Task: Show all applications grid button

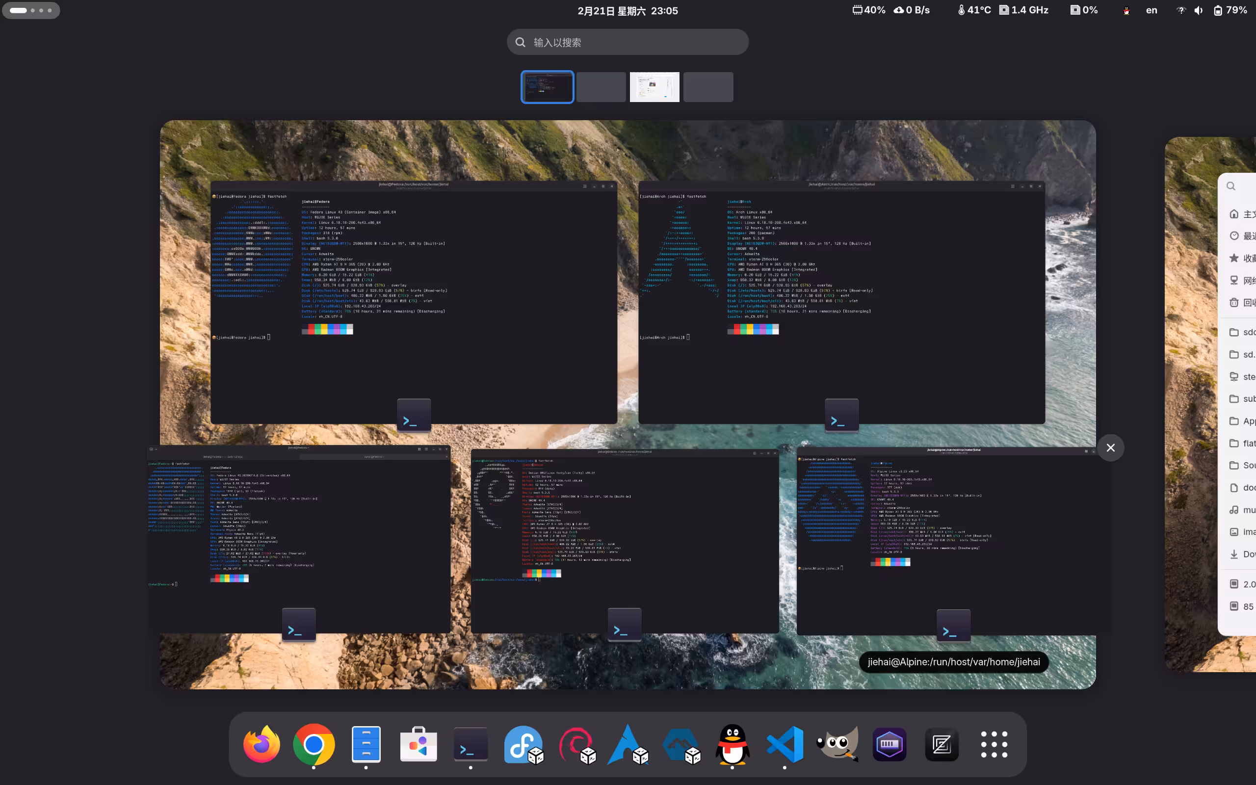Action: point(994,744)
